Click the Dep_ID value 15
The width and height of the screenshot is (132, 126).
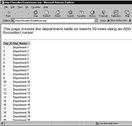tap(5, 101)
